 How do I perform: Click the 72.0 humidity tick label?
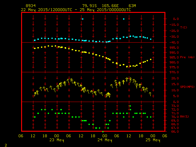click(x=175, y=110)
